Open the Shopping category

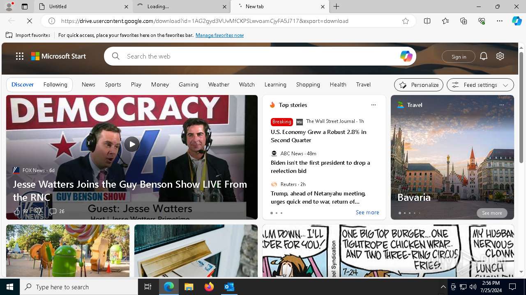(308, 84)
